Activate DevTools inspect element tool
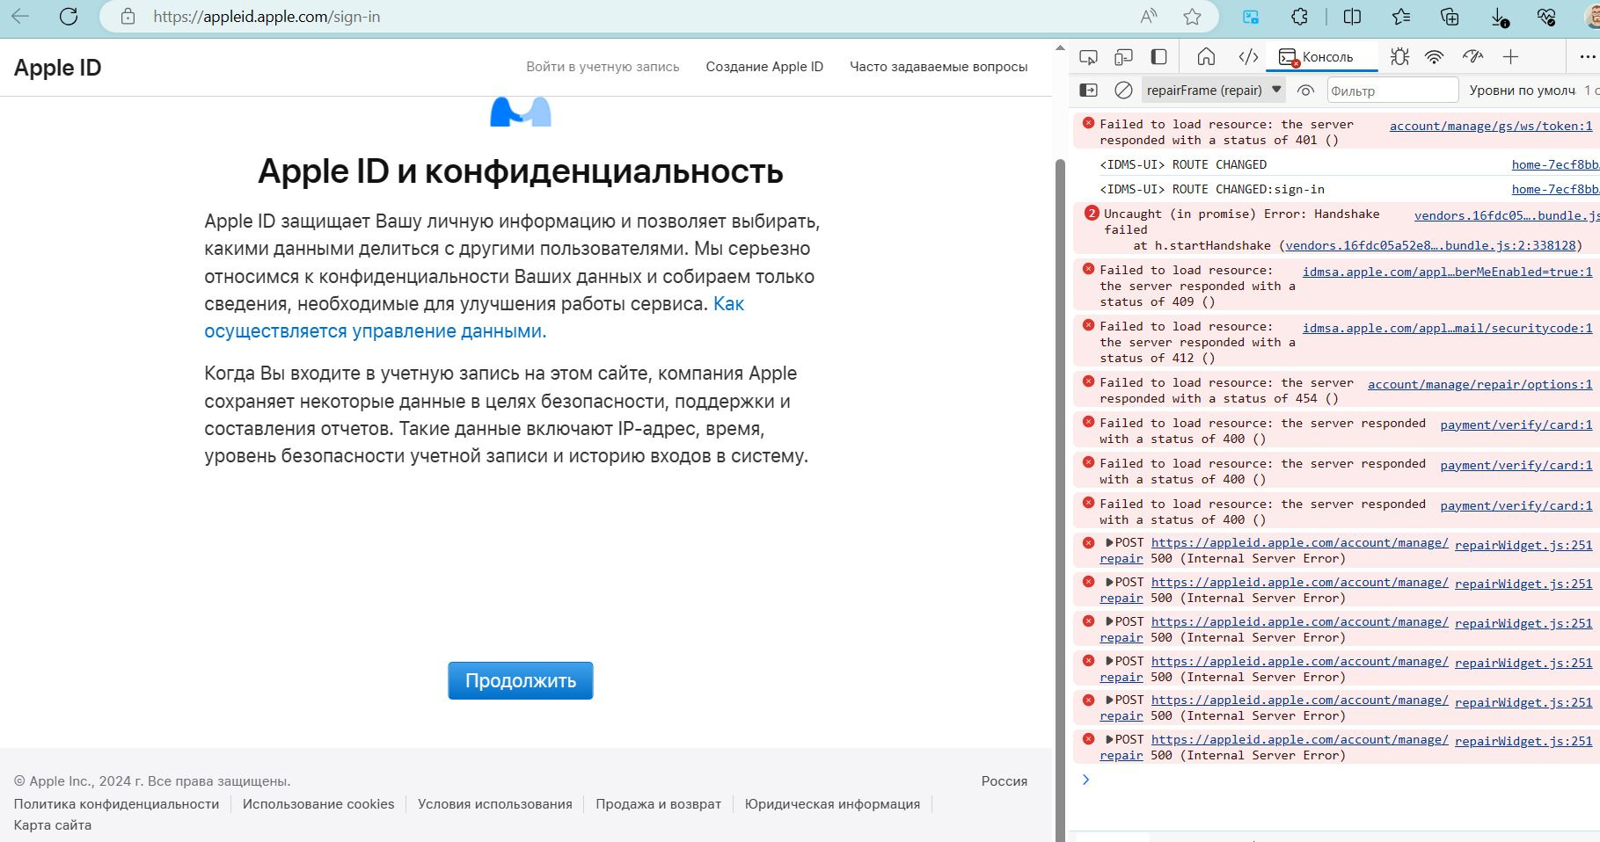The width and height of the screenshot is (1600, 842). point(1088,57)
